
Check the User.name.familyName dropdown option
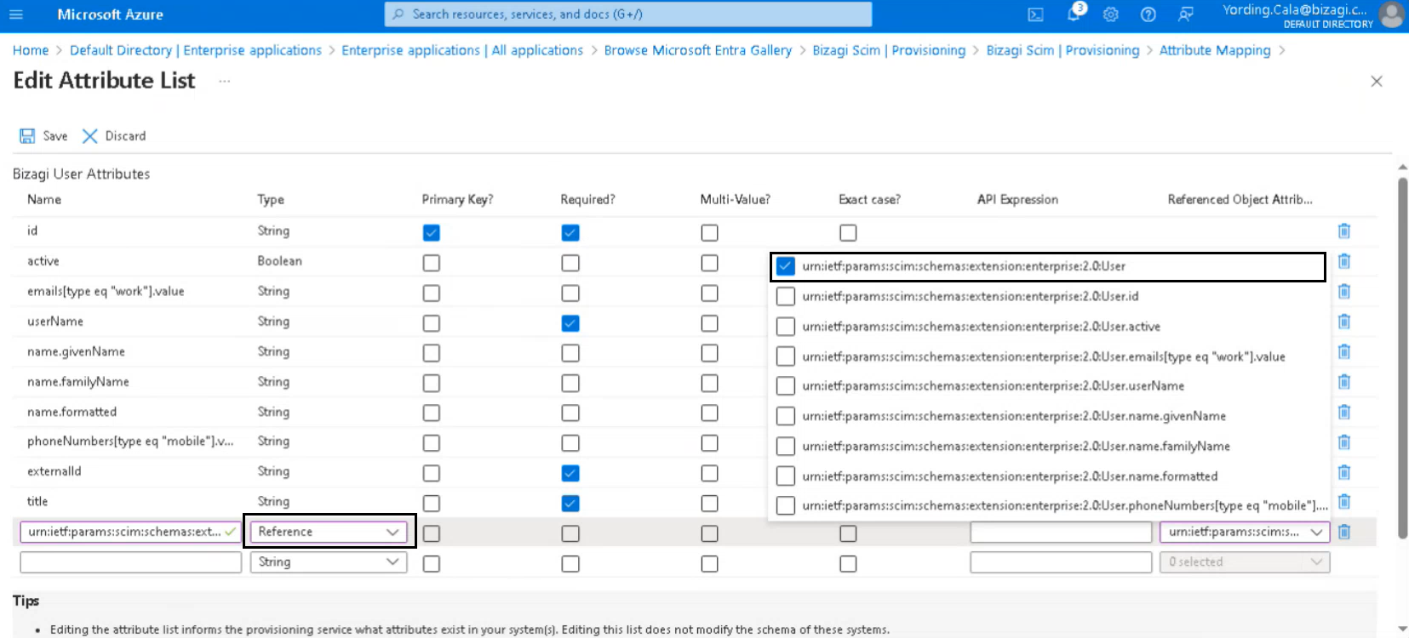786,447
